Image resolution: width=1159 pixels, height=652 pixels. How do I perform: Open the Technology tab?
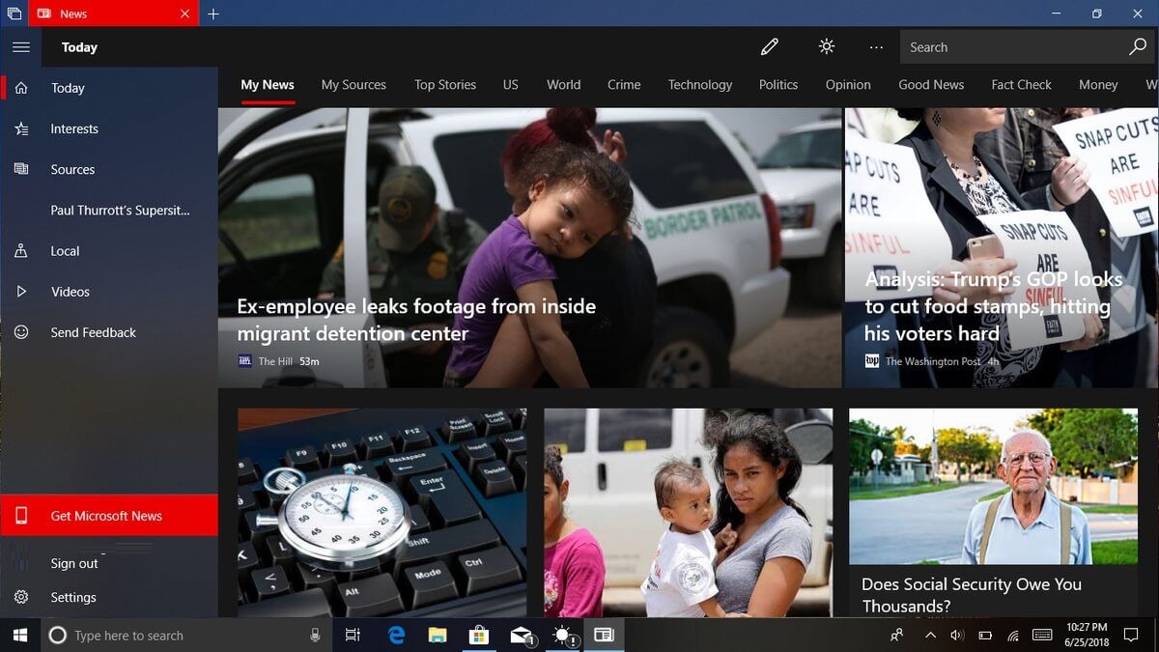(x=700, y=85)
